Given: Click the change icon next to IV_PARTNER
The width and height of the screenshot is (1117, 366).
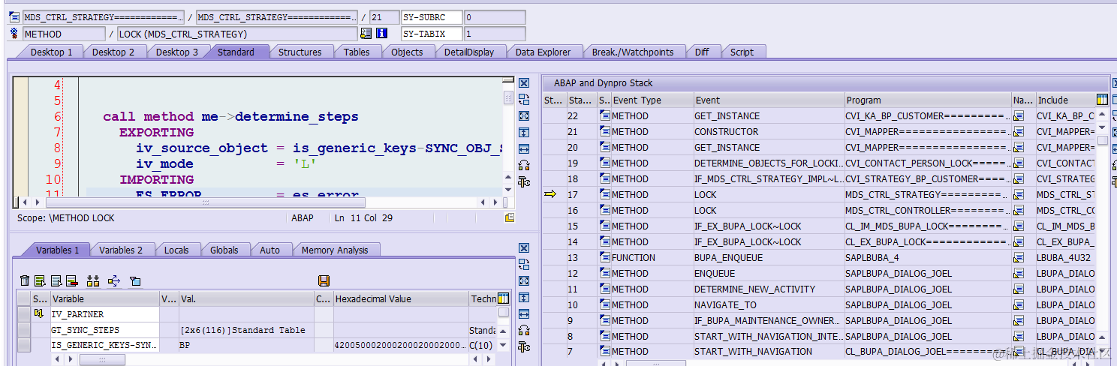Looking at the screenshot, I should 38,314.
